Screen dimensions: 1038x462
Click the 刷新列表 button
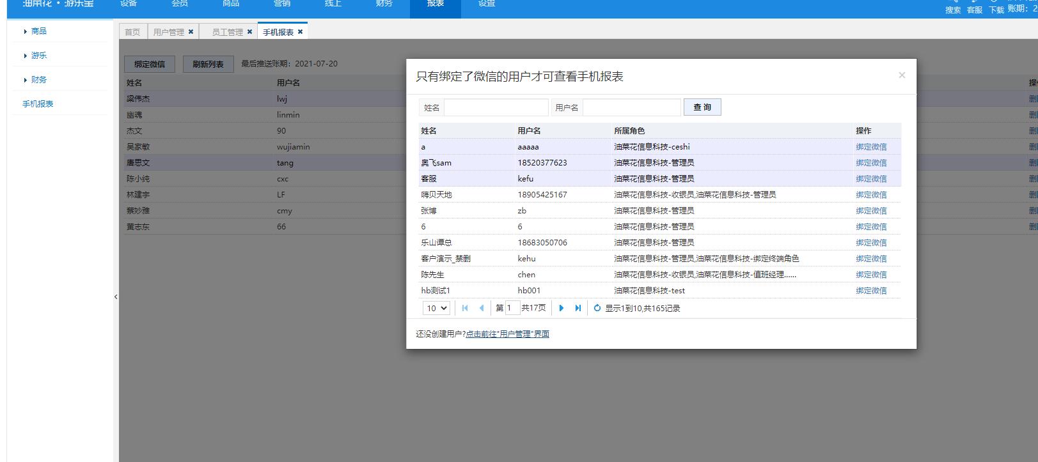[x=208, y=64]
